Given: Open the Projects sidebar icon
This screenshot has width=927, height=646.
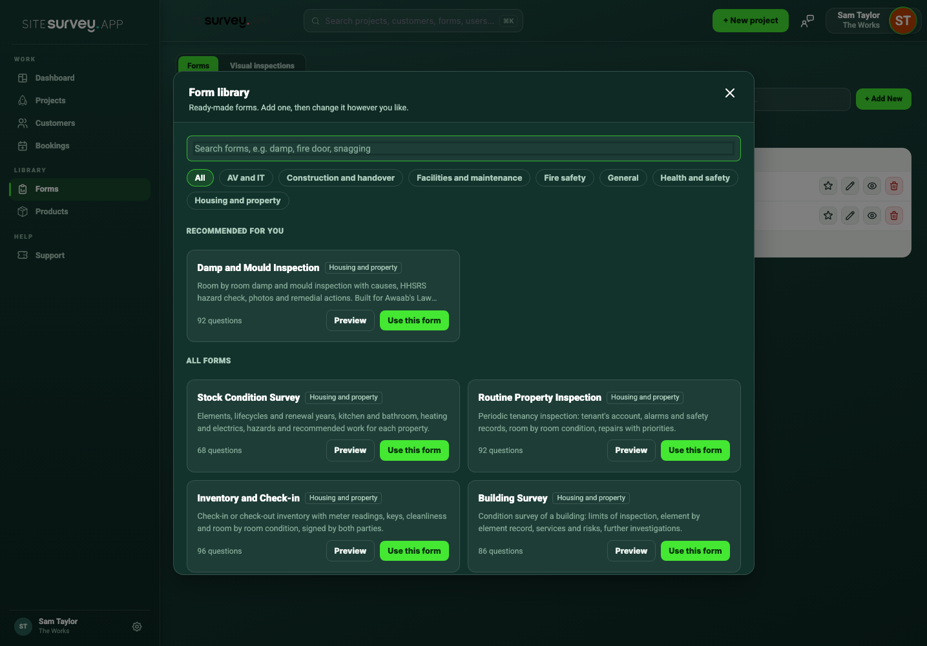Looking at the screenshot, I should tap(23, 101).
